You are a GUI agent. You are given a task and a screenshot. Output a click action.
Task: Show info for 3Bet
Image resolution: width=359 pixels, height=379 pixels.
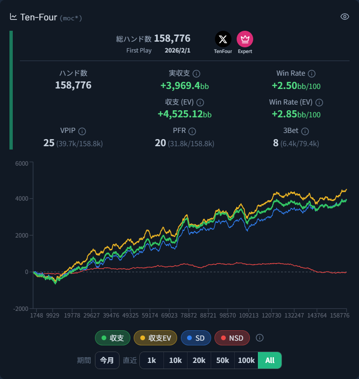[305, 131]
